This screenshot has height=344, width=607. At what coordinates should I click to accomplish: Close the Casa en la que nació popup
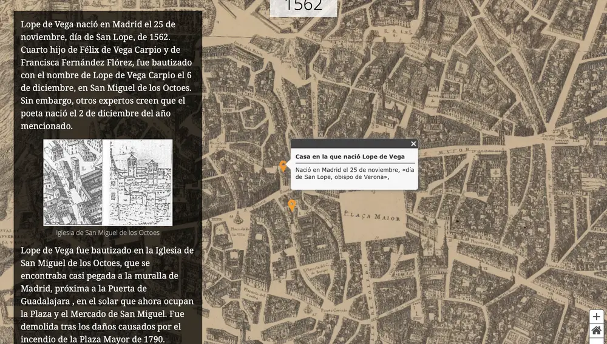(x=413, y=144)
